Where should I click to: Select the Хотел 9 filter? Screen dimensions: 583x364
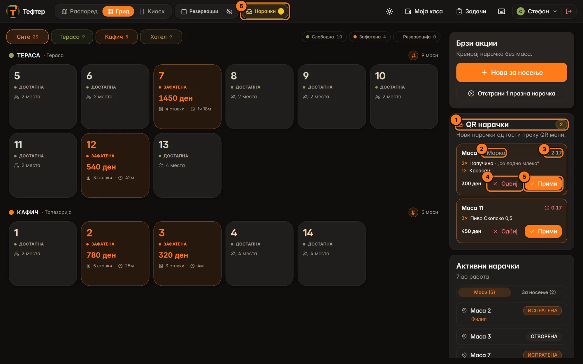[x=161, y=37]
